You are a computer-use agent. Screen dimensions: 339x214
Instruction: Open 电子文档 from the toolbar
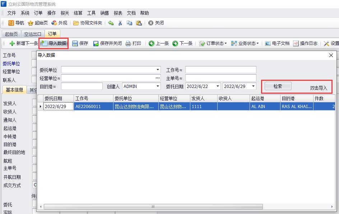point(277,43)
